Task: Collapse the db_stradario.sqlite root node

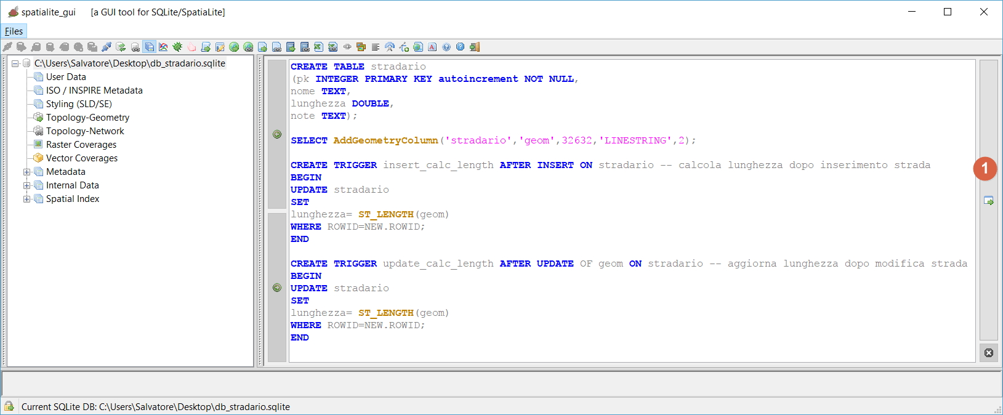Action: [15, 63]
